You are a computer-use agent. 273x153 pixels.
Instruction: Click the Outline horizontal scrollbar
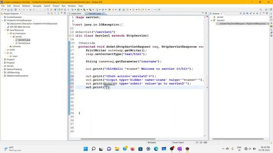coord(238,139)
